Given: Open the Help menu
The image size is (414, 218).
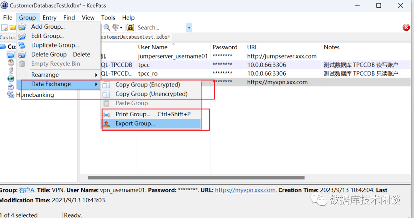Looking at the screenshot, I should [x=128, y=18].
